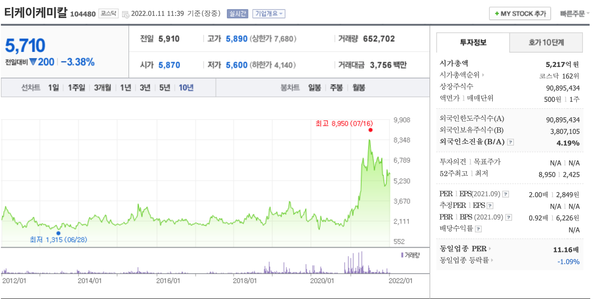Select the 1년 line chart period

(x=125, y=88)
